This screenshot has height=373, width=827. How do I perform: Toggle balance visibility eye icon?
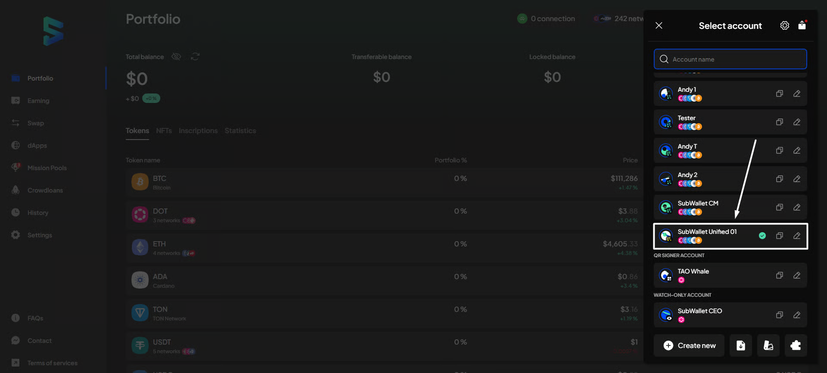click(x=176, y=57)
